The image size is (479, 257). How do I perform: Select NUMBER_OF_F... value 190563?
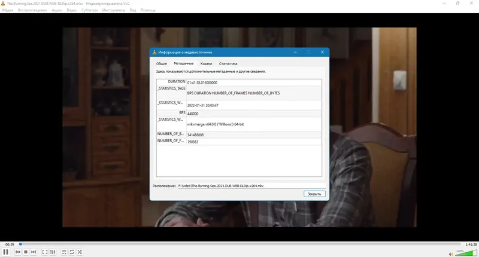[x=193, y=142]
